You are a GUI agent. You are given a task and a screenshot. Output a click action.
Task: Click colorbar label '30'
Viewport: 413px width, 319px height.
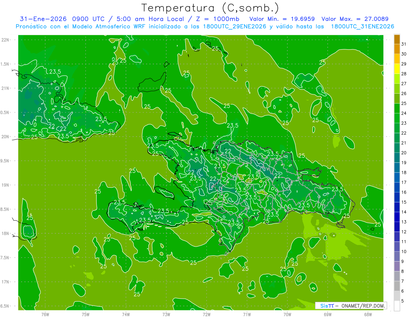[404, 54]
